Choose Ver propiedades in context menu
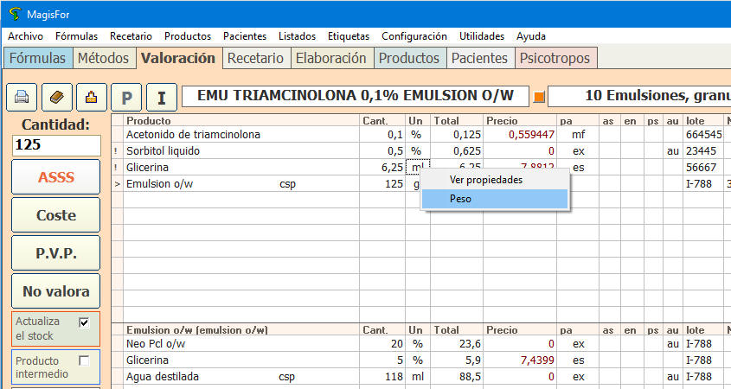This screenshot has width=731, height=389. point(495,180)
